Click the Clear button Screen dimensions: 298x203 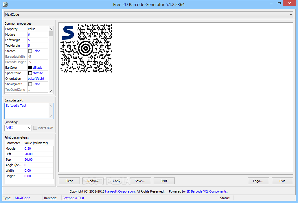(69, 181)
